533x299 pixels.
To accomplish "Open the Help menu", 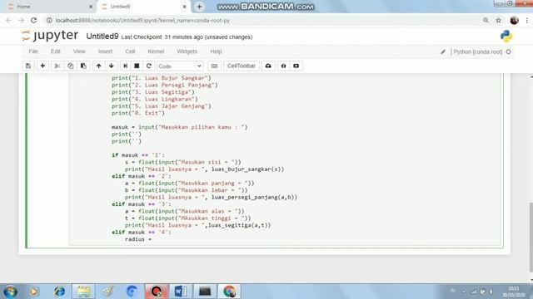I will 216,51.
